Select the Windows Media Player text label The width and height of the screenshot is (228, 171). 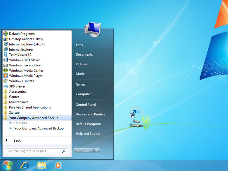click(x=26, y=76)
